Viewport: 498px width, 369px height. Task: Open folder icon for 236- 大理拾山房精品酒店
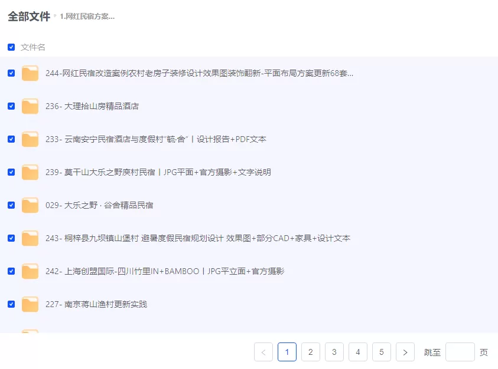[30, 106]
